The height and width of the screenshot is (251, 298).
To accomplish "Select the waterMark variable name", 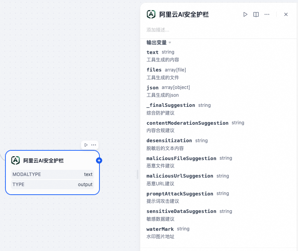I will (160, 229).
